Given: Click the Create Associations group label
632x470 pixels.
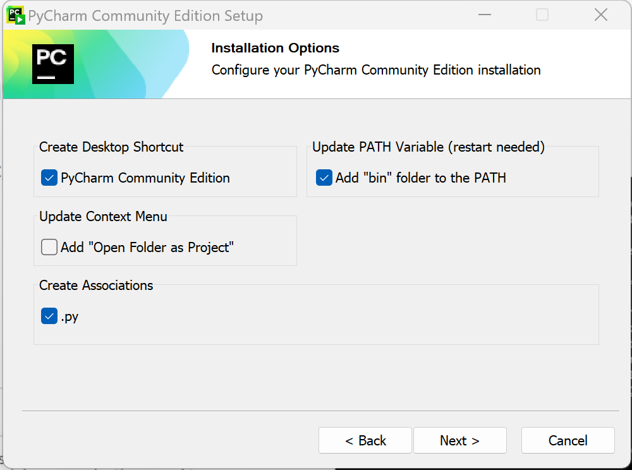Looking at the screenshot, I should 96,286.
